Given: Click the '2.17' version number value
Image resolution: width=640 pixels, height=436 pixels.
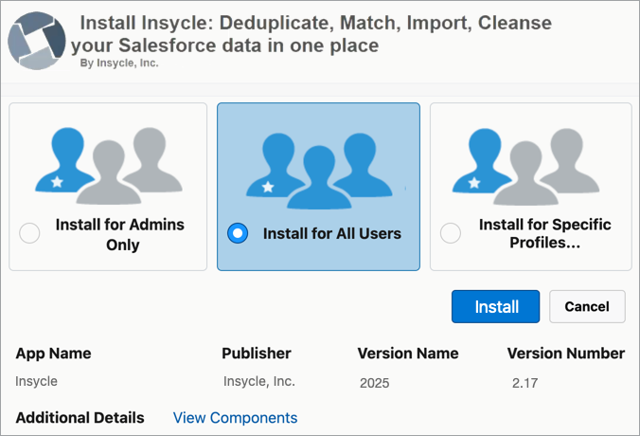Looking at the screenshot, I should 524,383.
